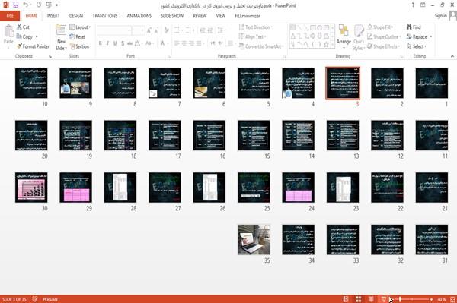Toggle left text alignment
Viewport: 457px width, 303px height.
click(177, 43)
